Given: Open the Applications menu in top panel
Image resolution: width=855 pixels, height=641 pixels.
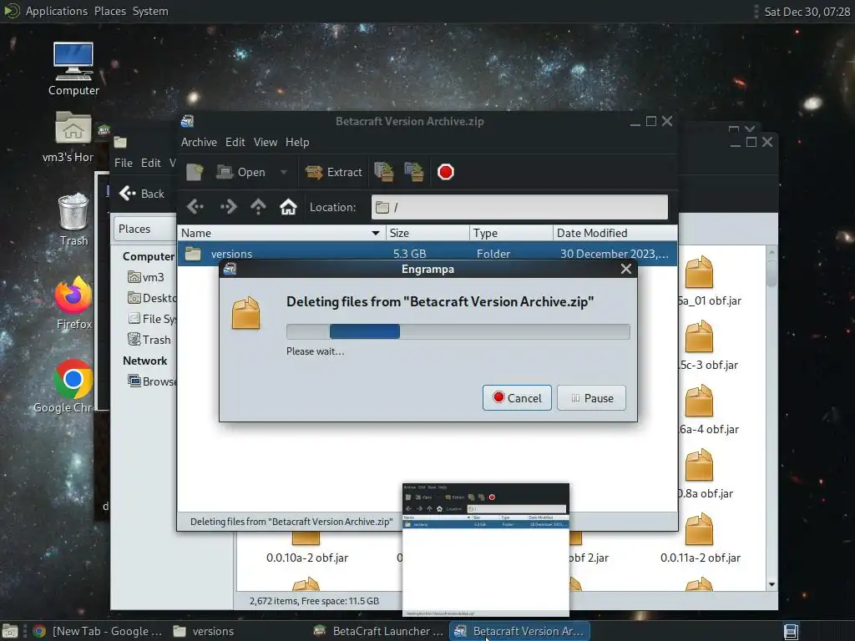Looking at the screenshot, I should coord(56,11).
